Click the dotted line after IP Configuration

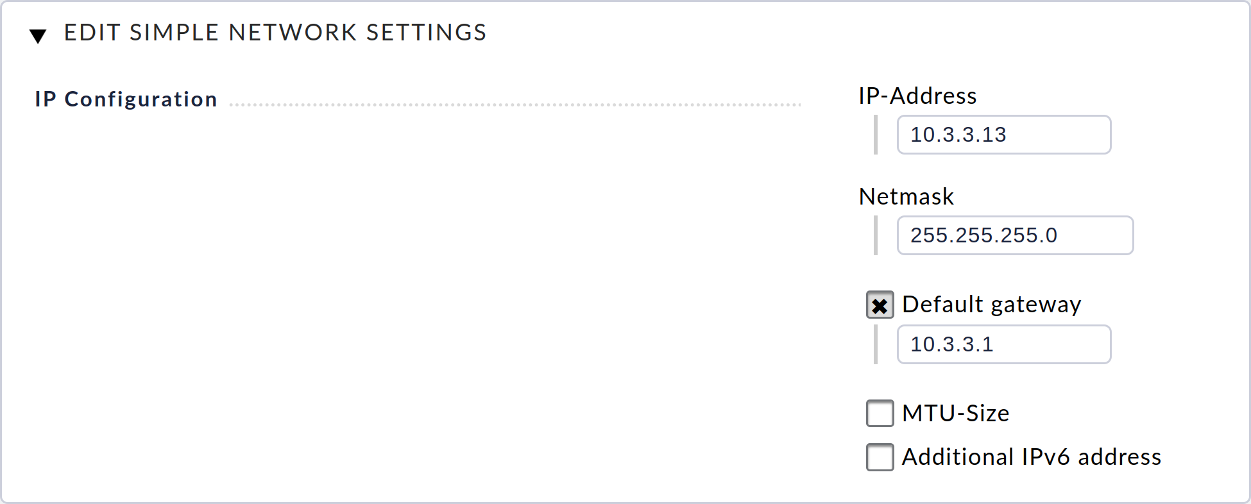coord(513,105)
